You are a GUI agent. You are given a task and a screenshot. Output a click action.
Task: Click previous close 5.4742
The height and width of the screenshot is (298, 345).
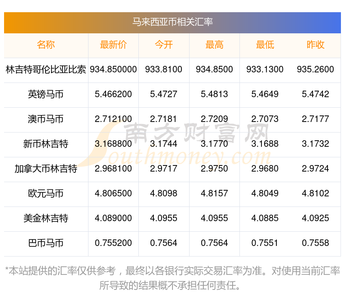coord(315,94)
